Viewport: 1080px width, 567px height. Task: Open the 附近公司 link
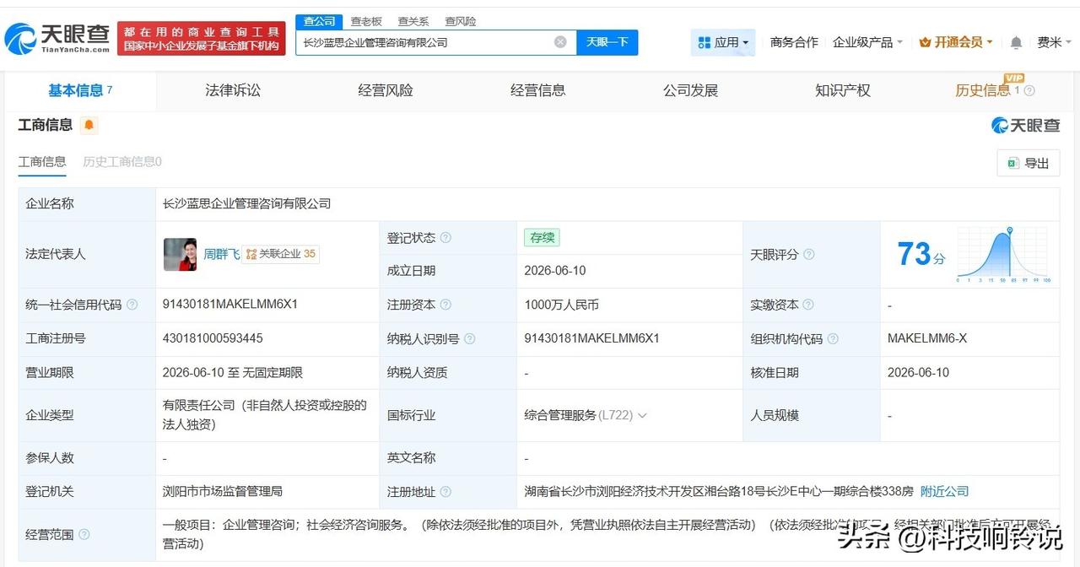point(944,491)
